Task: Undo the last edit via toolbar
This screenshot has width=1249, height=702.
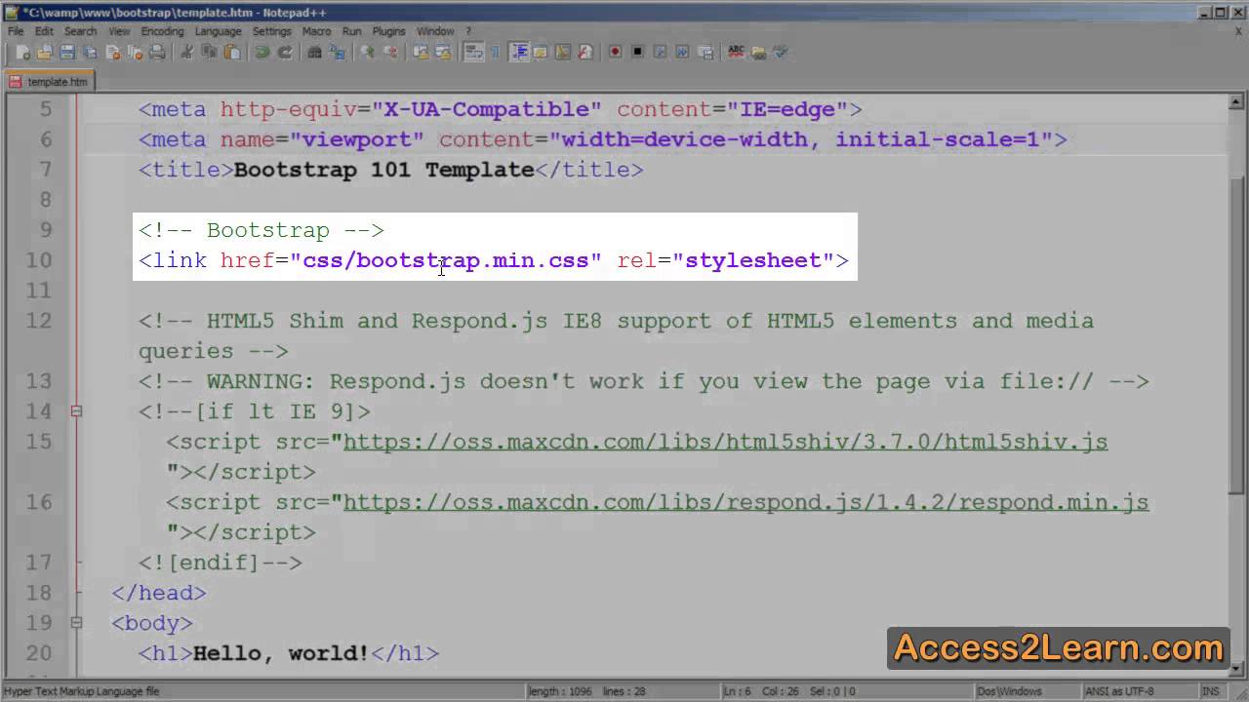Action: pos(262,52)
